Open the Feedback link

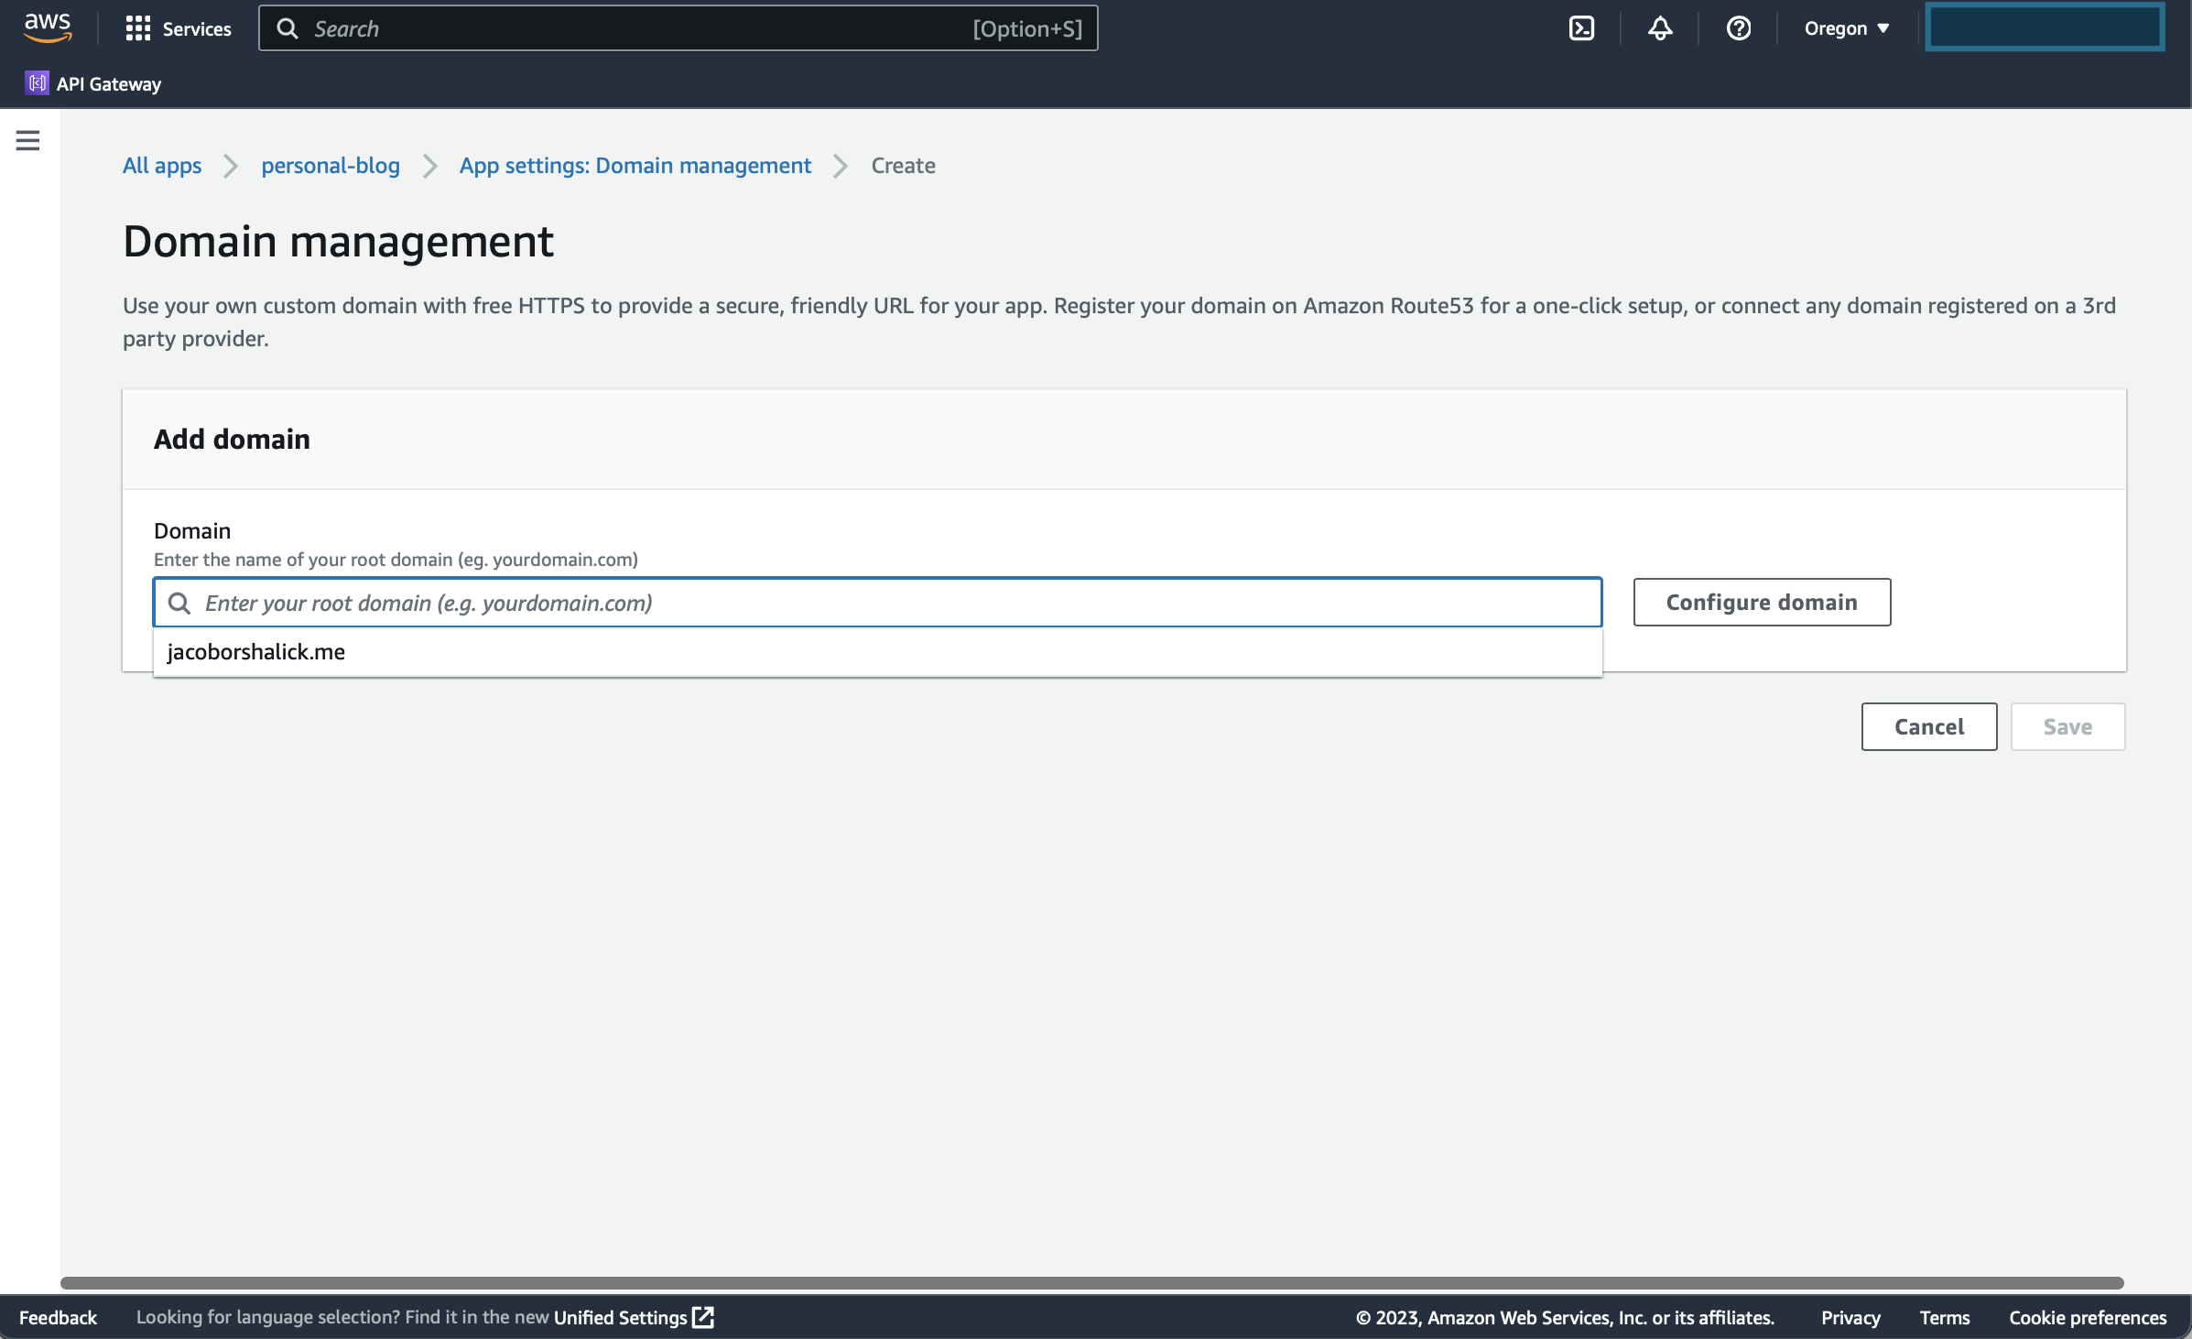click(58, 1317)
